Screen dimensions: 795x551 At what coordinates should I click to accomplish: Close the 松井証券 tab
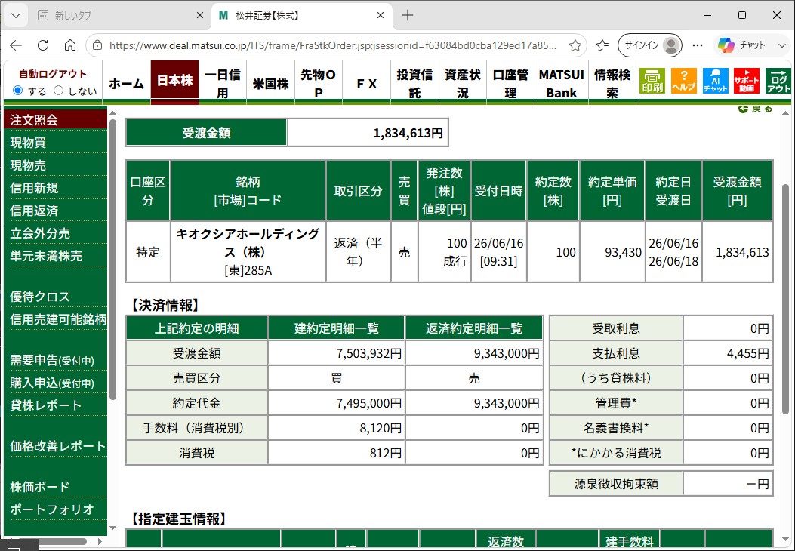[381, 16]
